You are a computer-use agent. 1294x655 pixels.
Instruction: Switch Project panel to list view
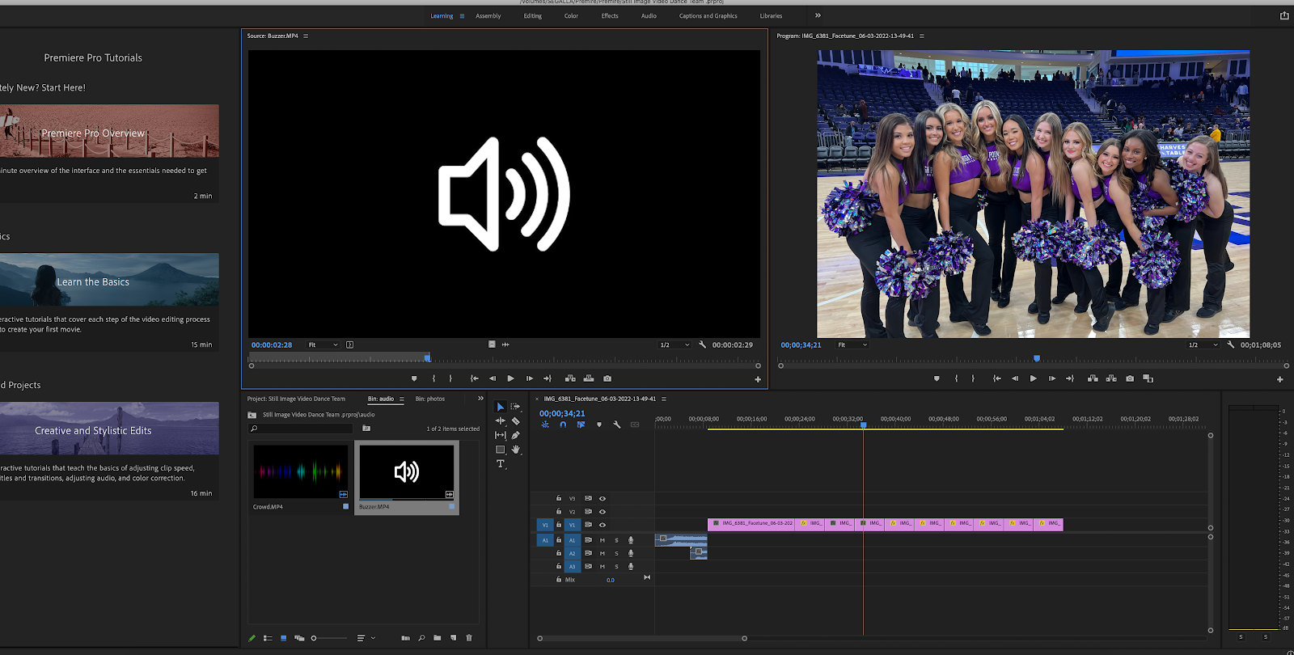click(268, 638)
